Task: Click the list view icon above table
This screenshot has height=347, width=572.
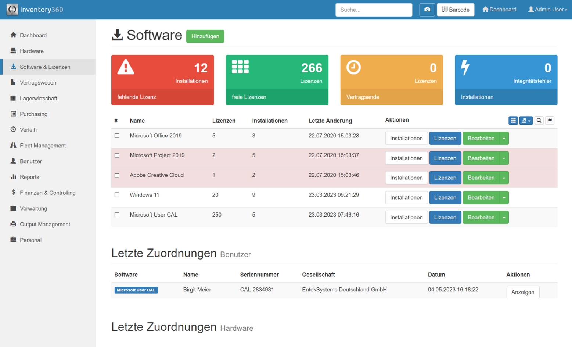Action: pyautogui.click(x=513, y=121)
